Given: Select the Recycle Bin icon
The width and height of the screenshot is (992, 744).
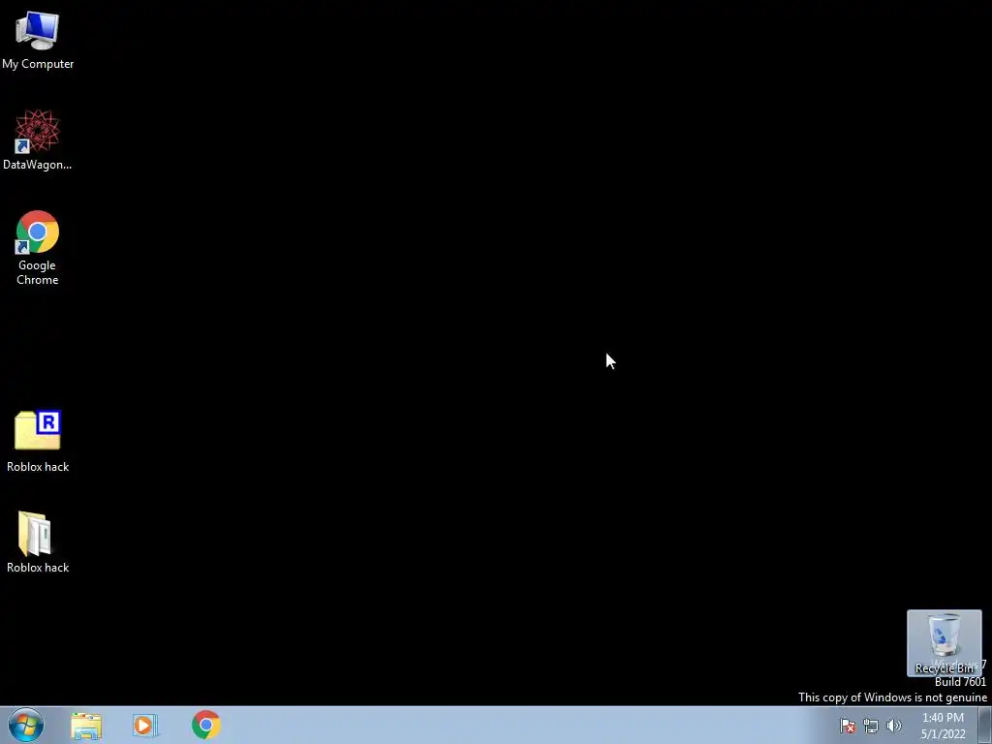Looking at the screenshot, I should pos(944,642).
